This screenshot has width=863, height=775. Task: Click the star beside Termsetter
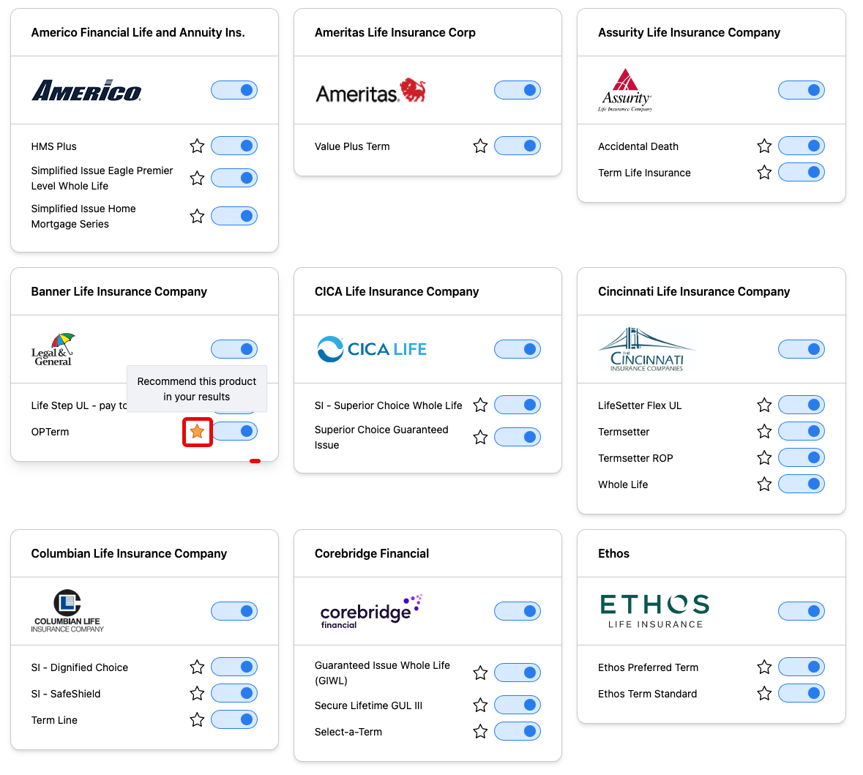point(764,432)
